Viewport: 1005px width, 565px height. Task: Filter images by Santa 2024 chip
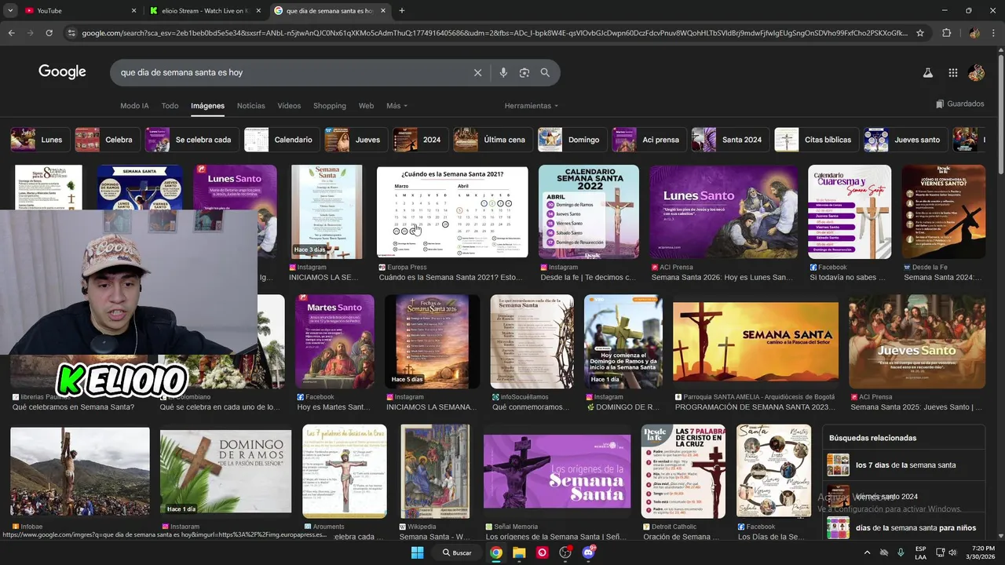[x=730, y=140]
